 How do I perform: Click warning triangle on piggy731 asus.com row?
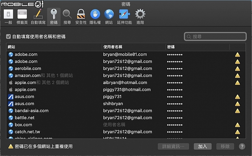[x=237, y=97]
